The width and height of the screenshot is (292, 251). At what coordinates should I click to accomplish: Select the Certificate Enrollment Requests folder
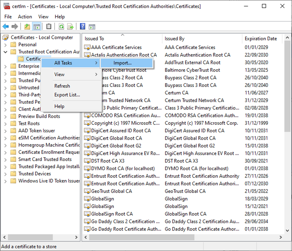coord(49,152)
